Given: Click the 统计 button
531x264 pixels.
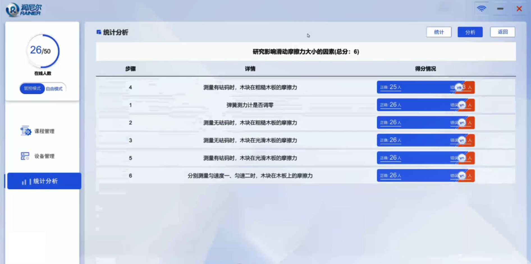Looking at the screenshot, I should [x=439, y=32].
